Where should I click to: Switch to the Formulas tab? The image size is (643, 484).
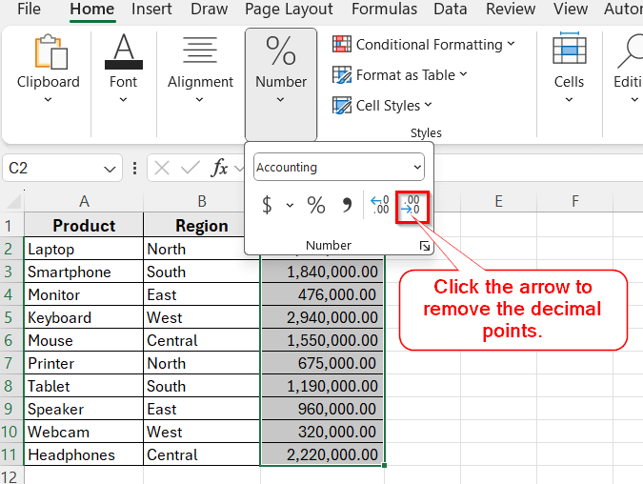tap(384, 9)
